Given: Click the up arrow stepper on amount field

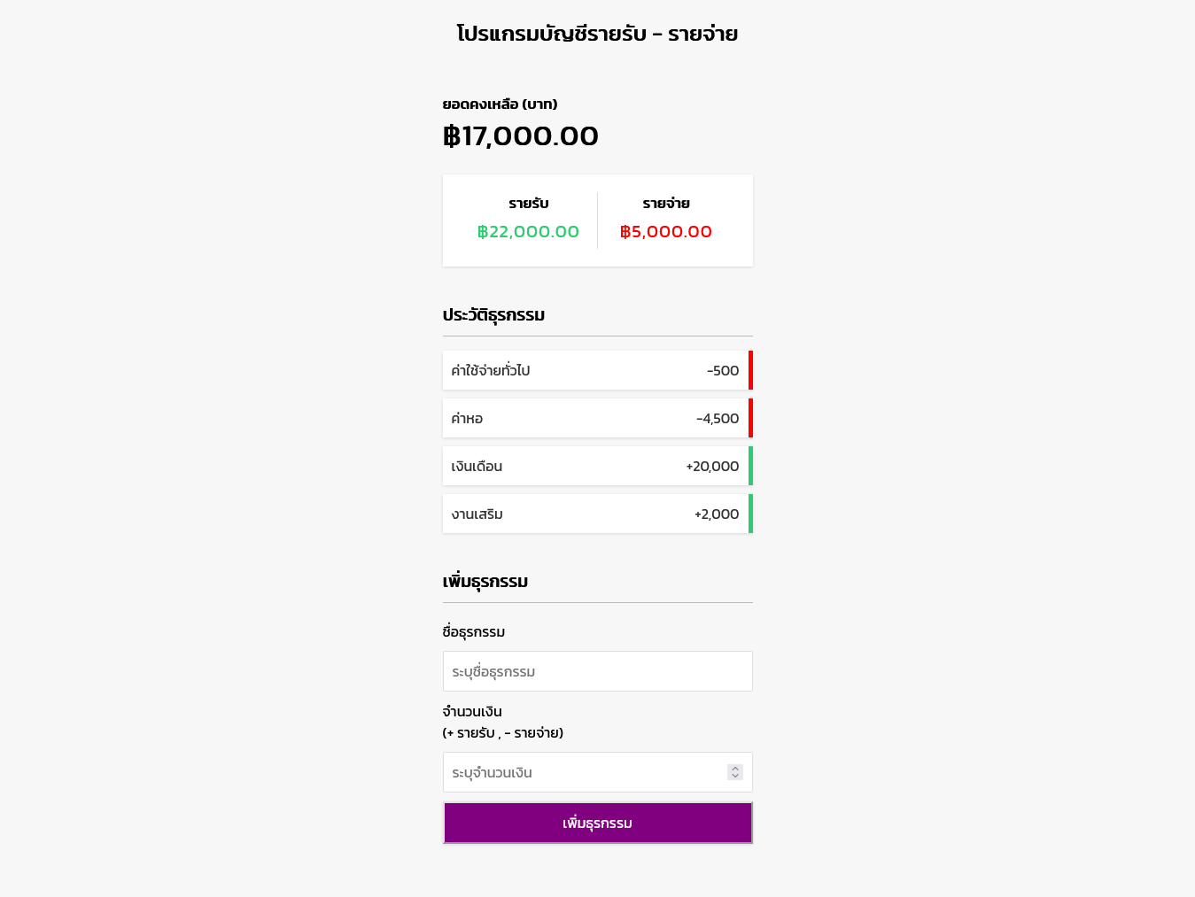Looking at the screenshot, I should click(734, 767).
